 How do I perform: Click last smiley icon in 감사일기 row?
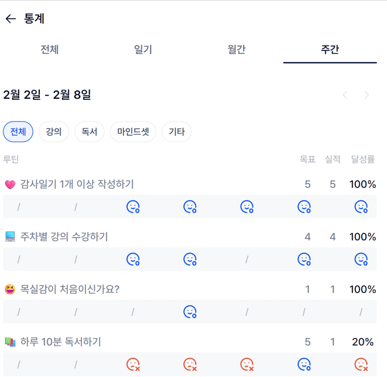361,207
